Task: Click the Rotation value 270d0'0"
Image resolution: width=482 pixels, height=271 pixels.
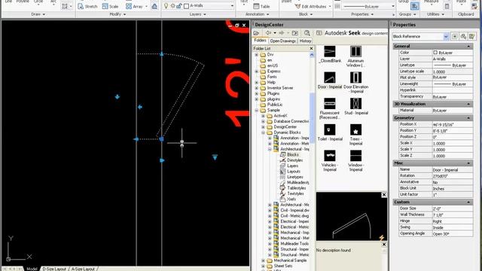Action: click(452, 176)
